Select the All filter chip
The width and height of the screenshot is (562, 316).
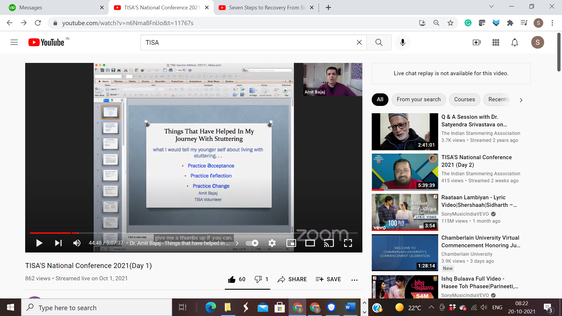380,99
